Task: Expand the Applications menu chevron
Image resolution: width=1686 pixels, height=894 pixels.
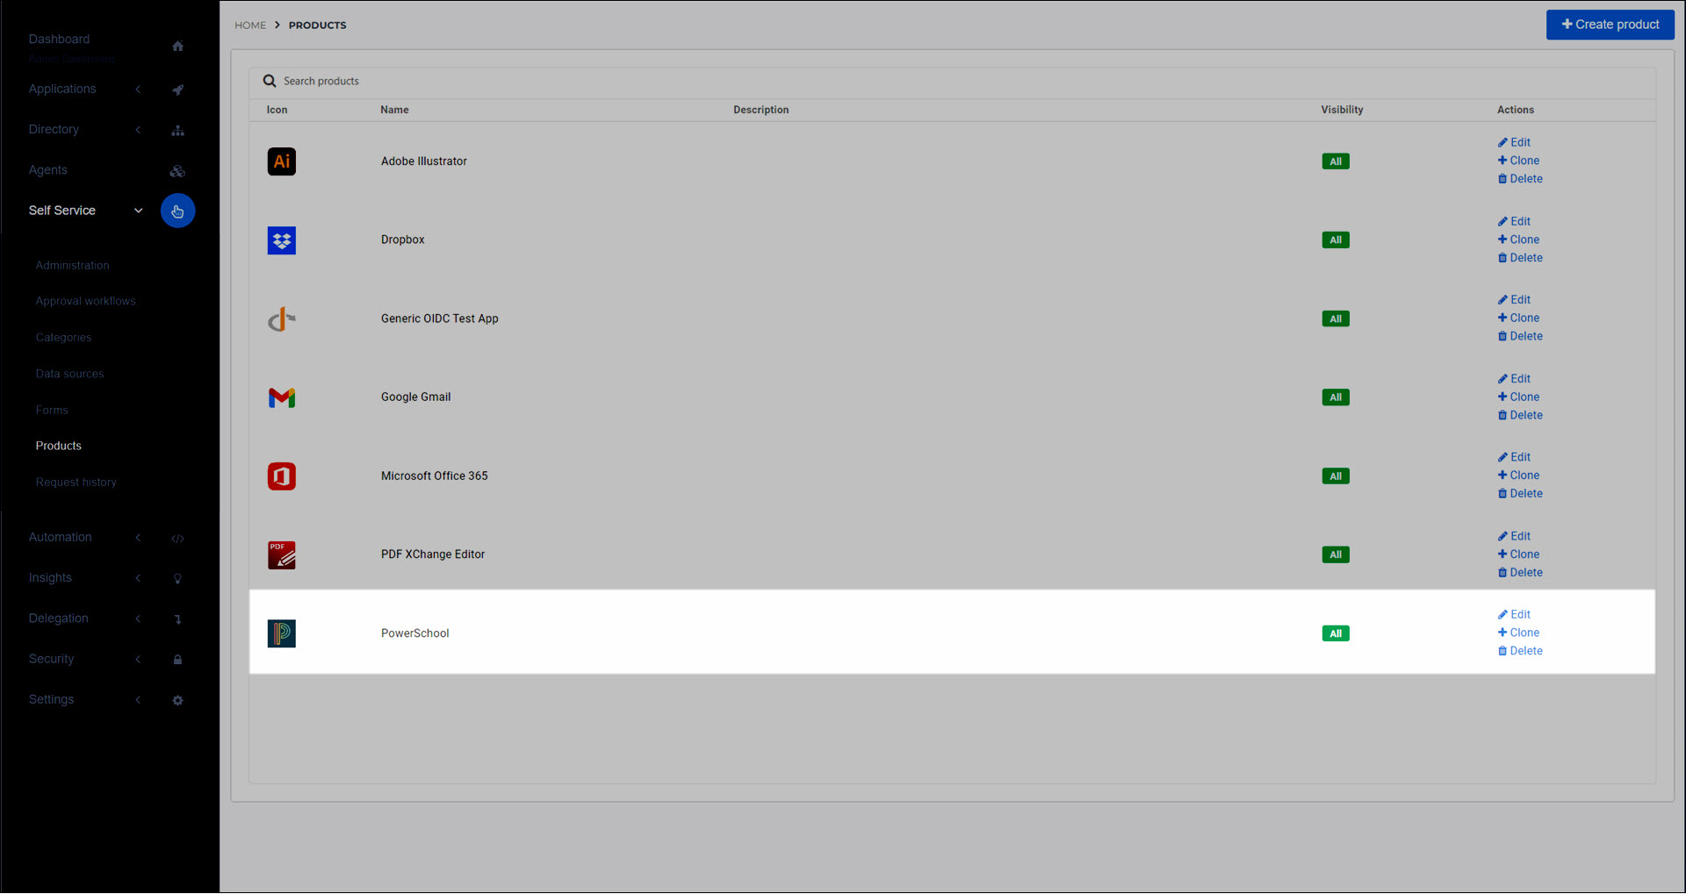Action: pos(138,89)
